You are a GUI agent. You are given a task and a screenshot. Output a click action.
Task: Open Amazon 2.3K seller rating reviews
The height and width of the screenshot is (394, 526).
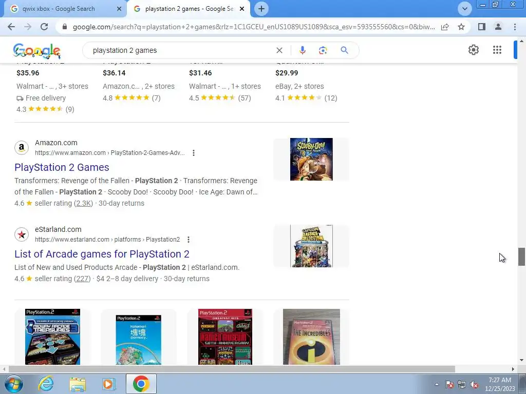[x=83, y=203]
